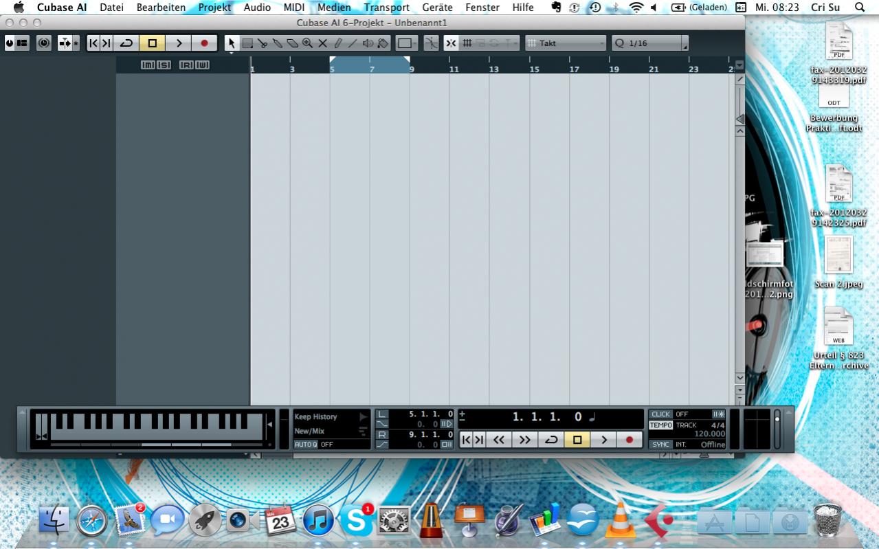The width and height of the screenshot is (879, 549).
Task: Open the Transport menu
Action: click(x=387, y=8)
